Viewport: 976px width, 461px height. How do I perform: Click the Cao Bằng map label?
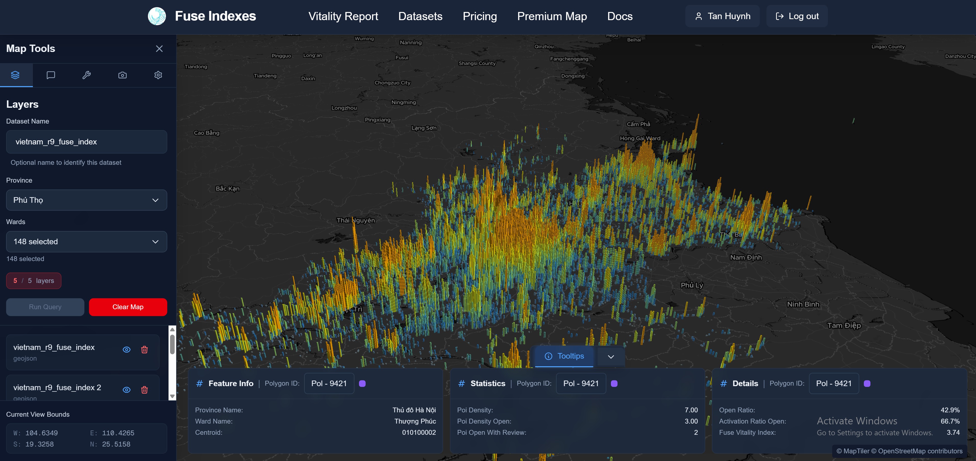point(207,133)
